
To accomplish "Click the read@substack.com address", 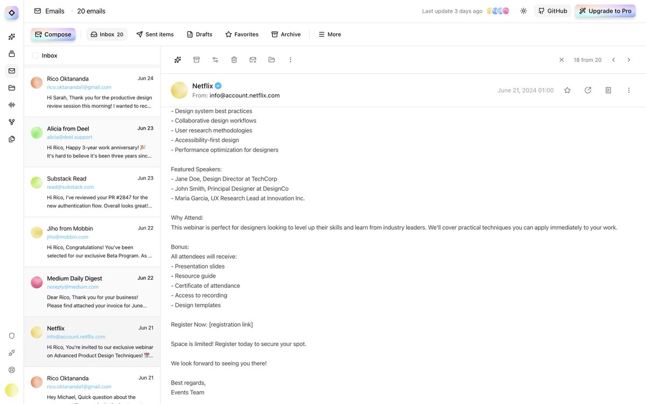I will [71, 187].
